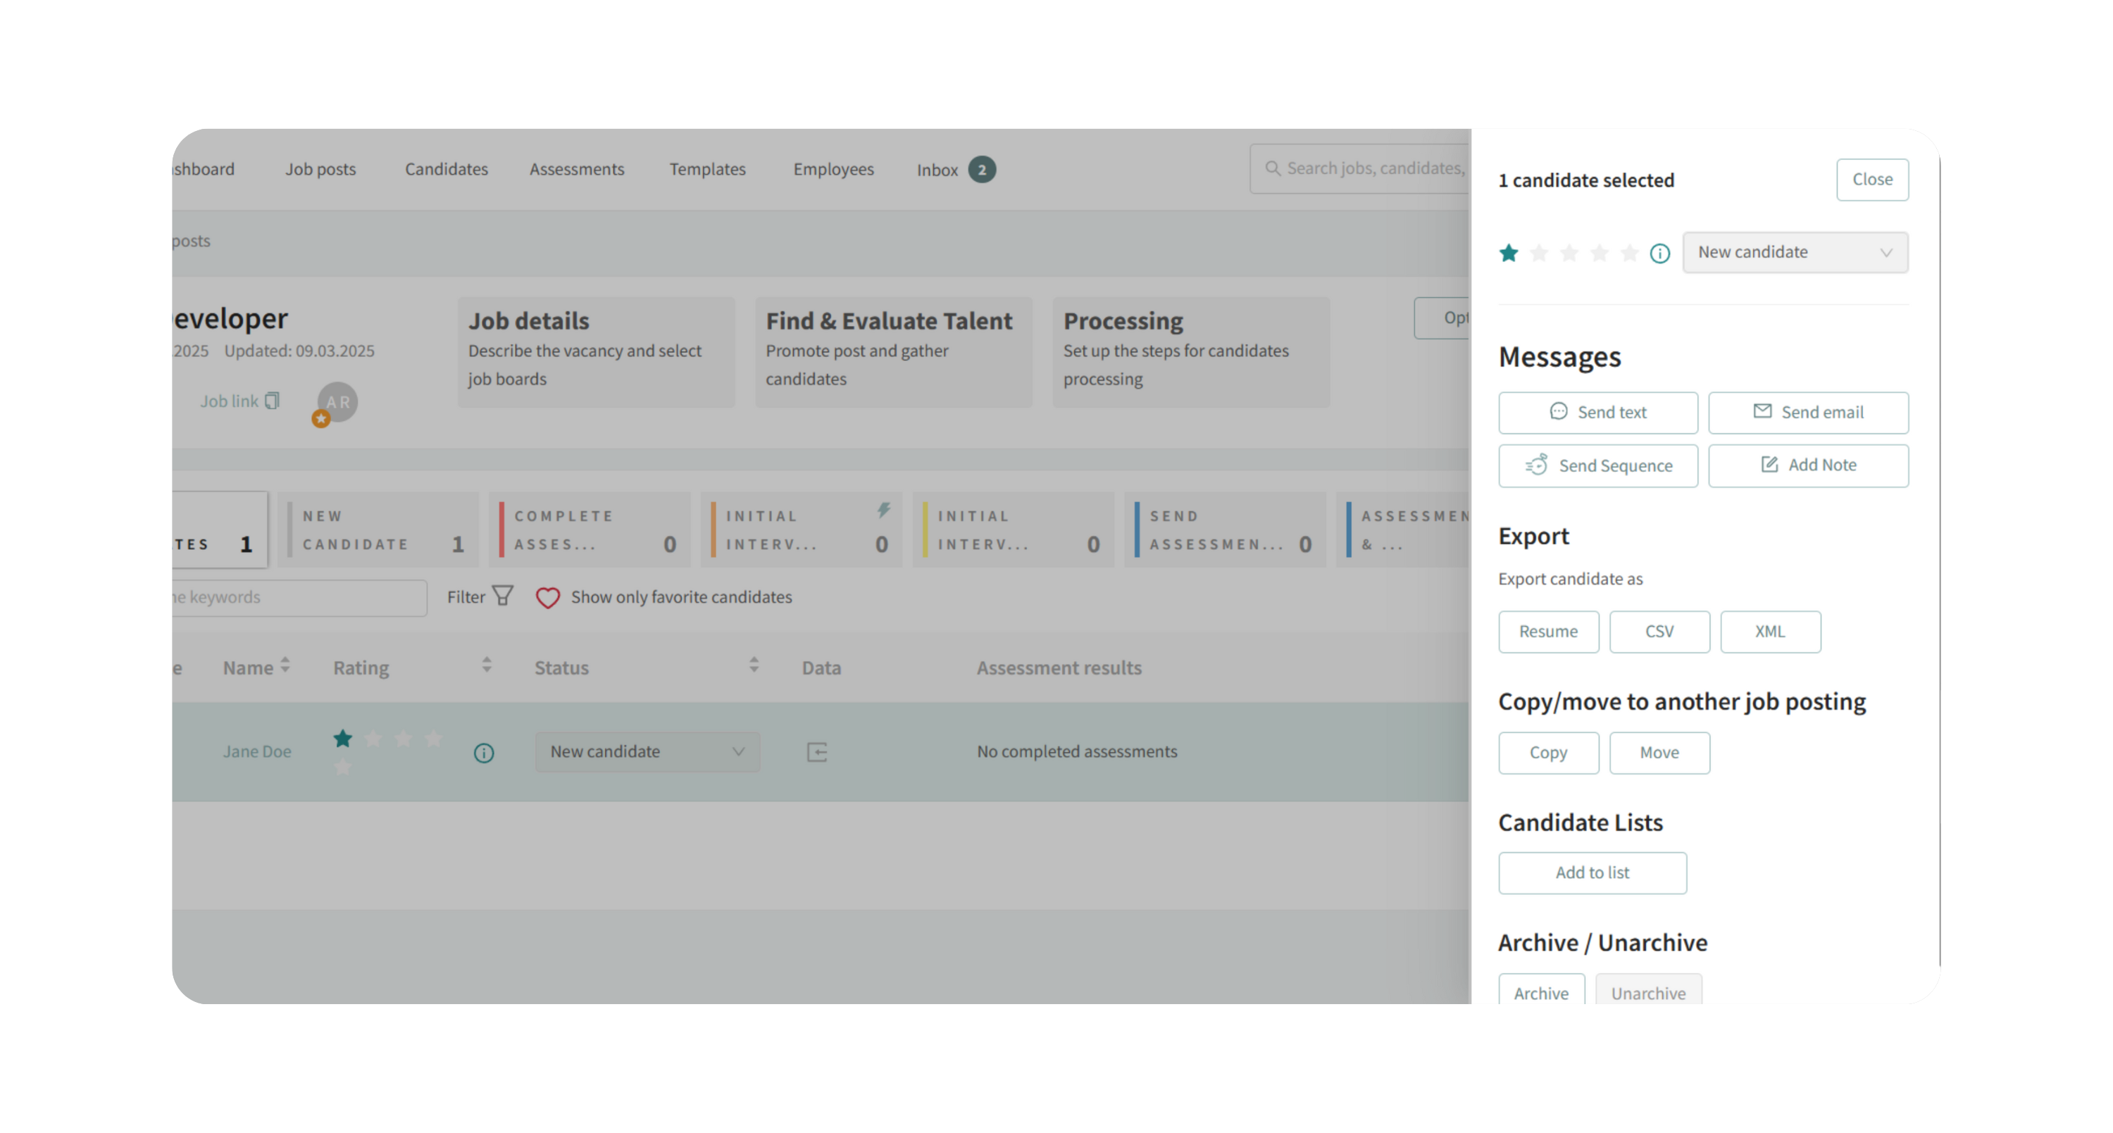2113x1133 pixels.
Task: Set rating to five stars in side panel
Action: [1630, 253]
